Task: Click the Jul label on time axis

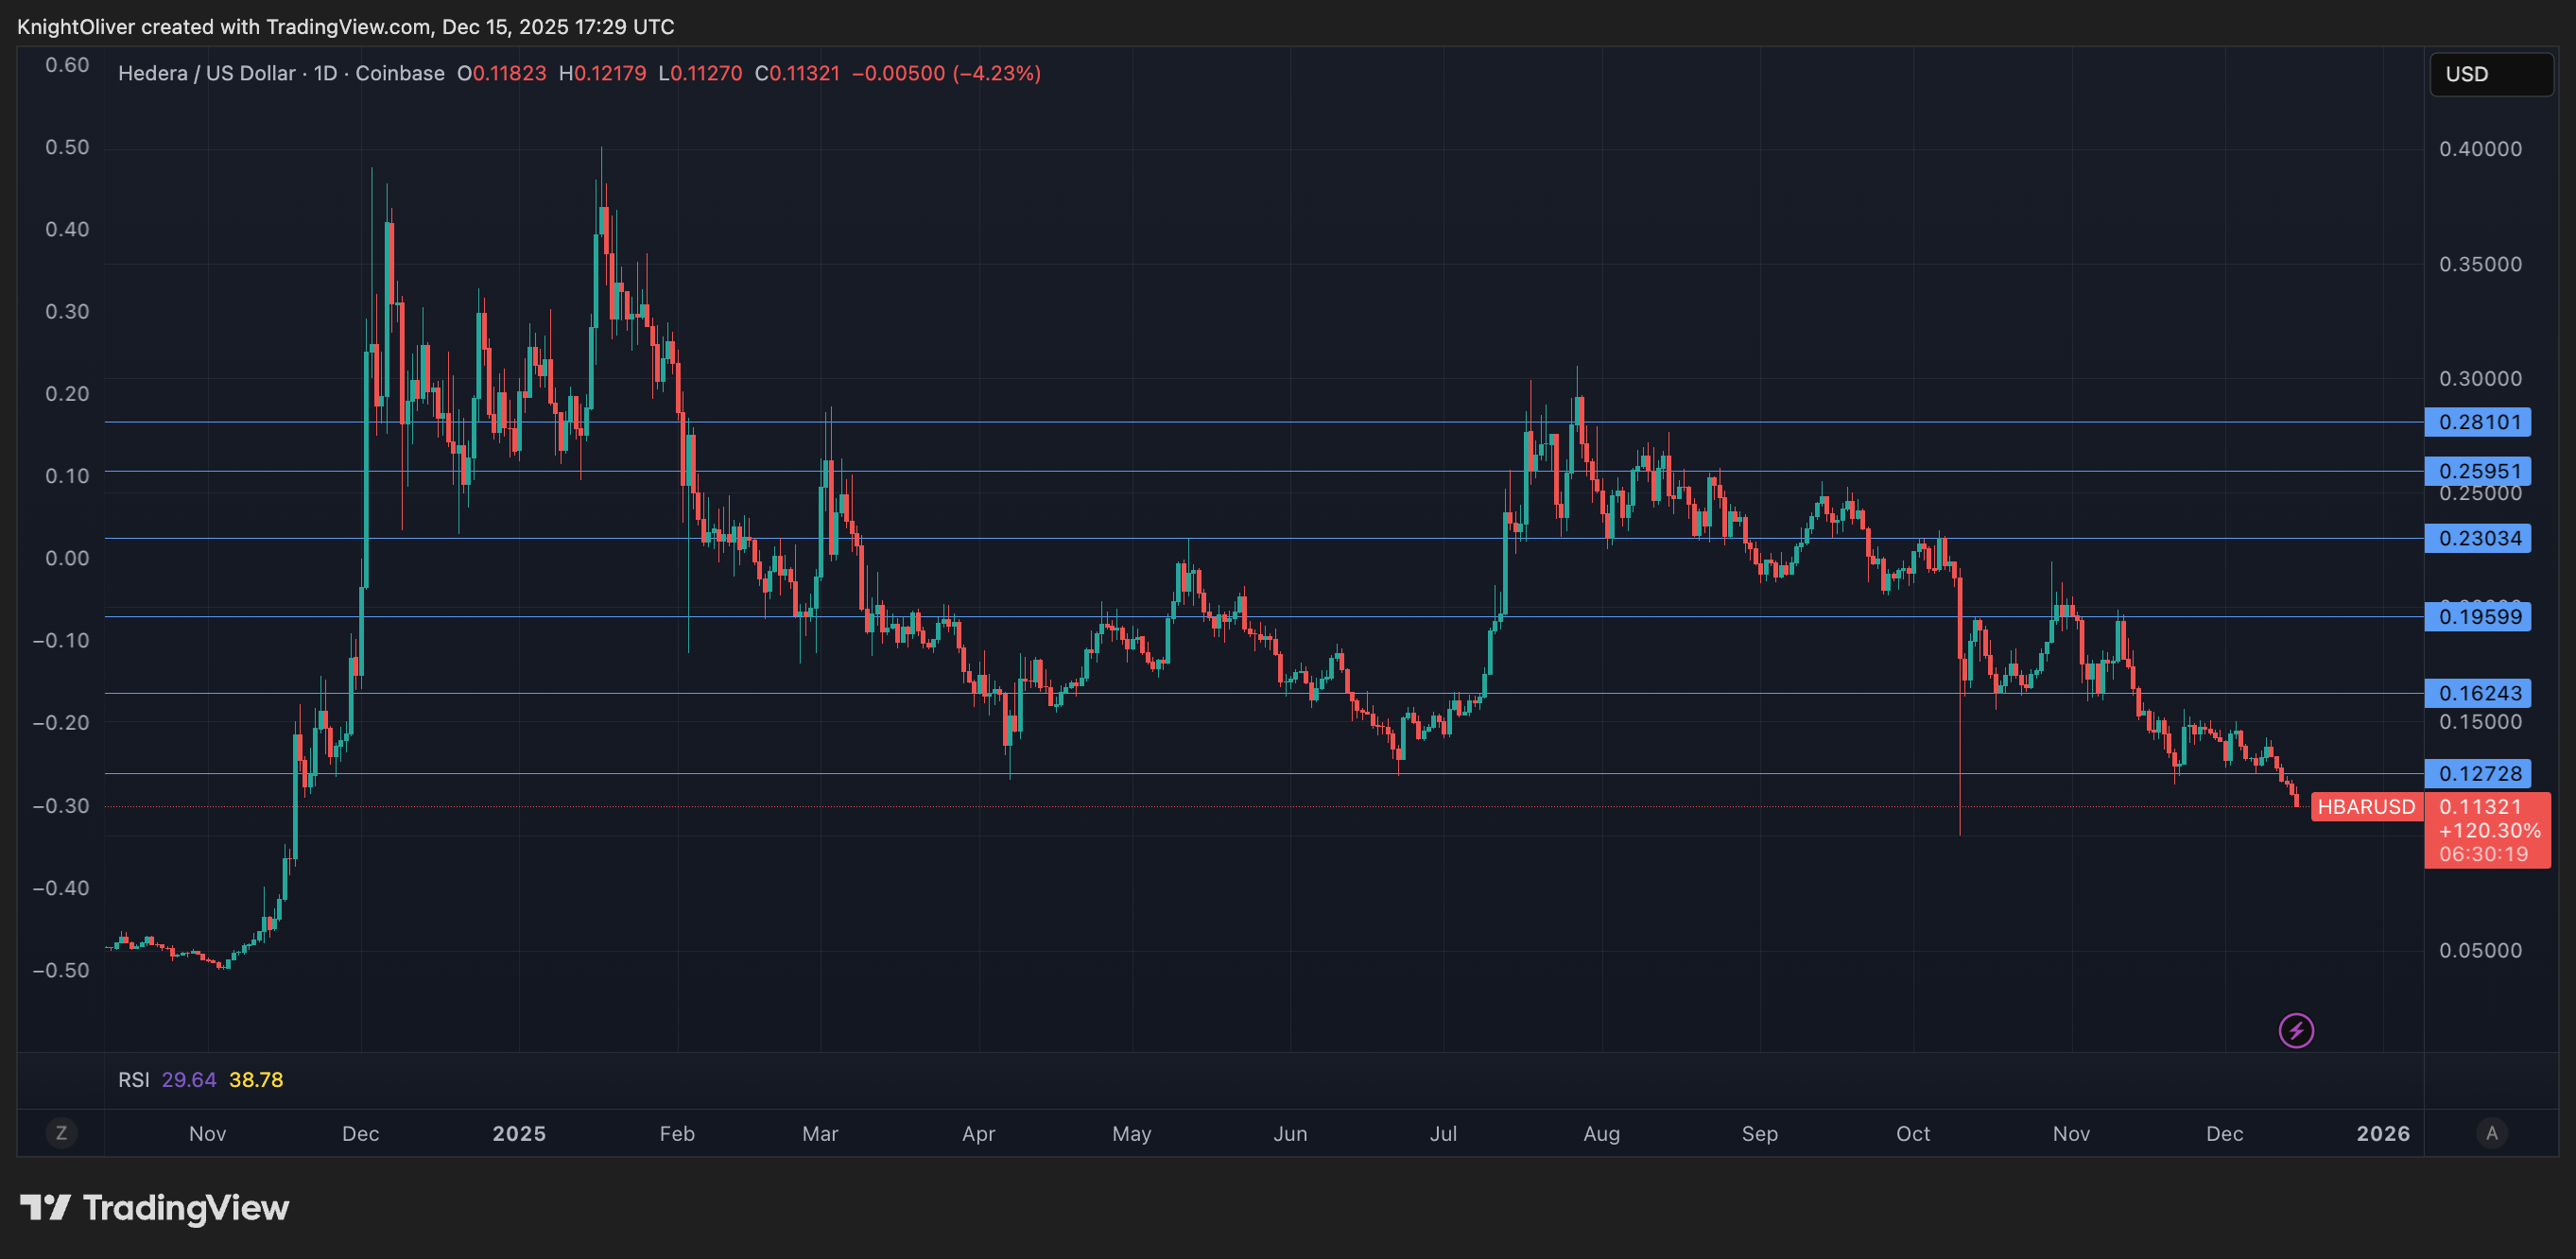Action: point(1443,1133)
